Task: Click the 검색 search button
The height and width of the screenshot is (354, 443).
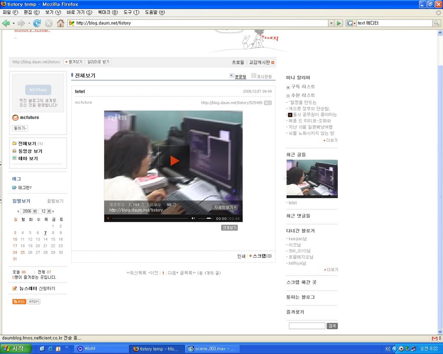Action: pos(332,326)
